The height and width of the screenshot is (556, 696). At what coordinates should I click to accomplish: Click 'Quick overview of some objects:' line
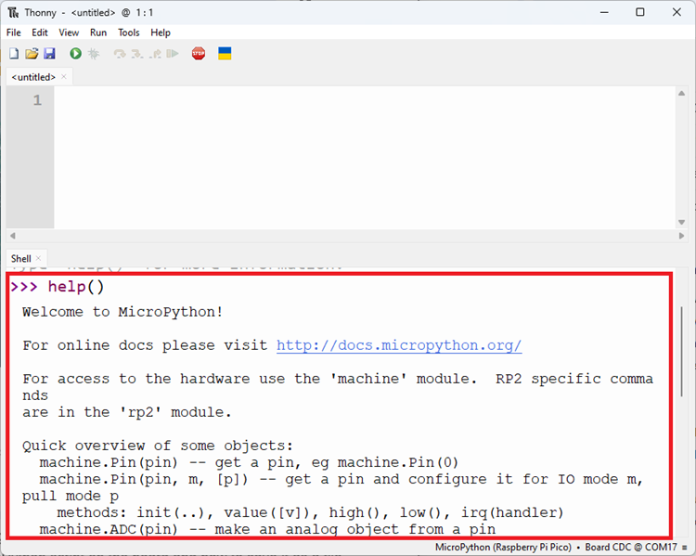[x=158, y=446]
